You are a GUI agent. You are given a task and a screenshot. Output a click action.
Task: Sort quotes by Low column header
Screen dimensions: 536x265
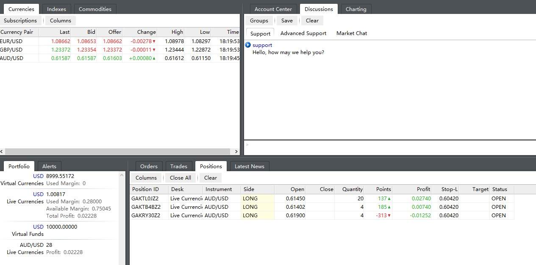198,32
